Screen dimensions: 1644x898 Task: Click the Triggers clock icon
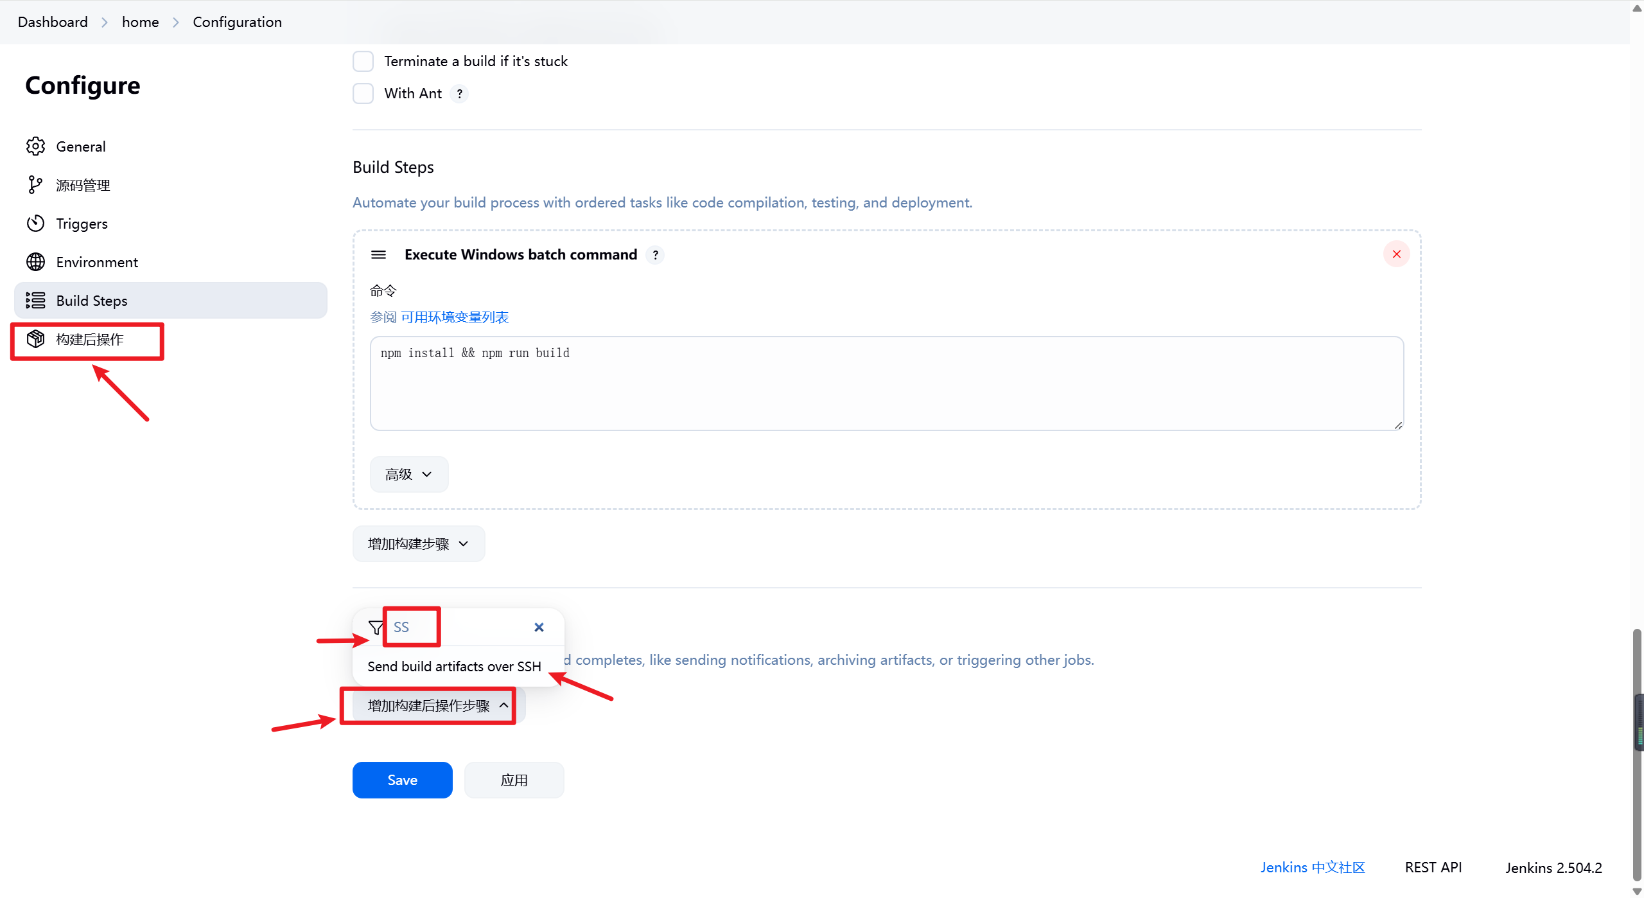pyautogui.click(x=35, y=224)
